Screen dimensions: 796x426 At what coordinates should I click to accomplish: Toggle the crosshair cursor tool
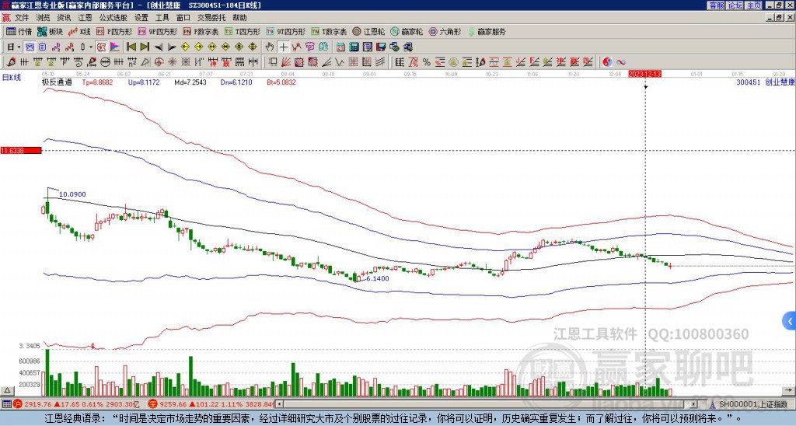coord(283,47)
